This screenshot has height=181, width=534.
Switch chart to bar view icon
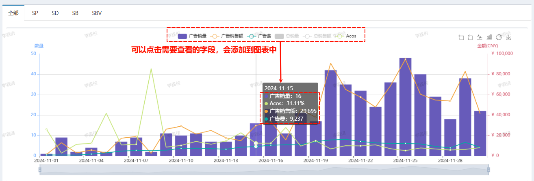[489, 37]
